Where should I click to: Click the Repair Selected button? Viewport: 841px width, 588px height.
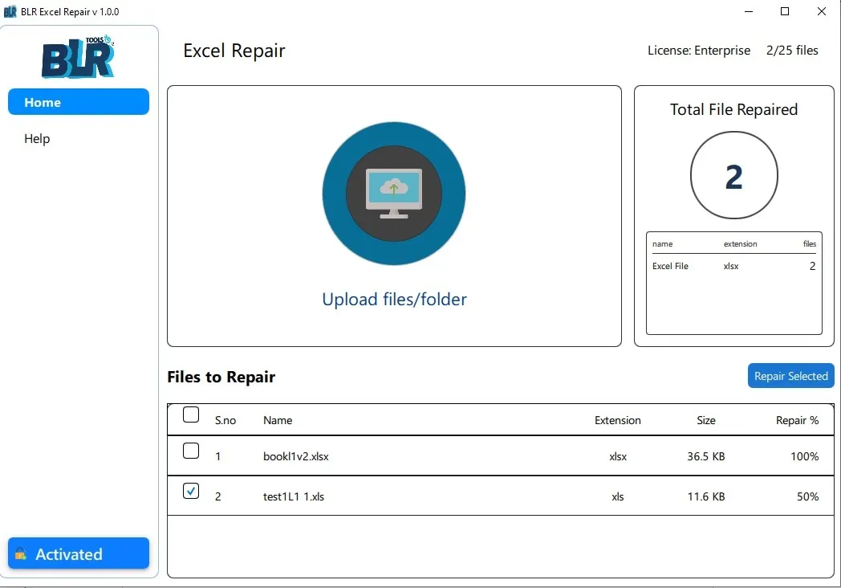pos(790,376)
